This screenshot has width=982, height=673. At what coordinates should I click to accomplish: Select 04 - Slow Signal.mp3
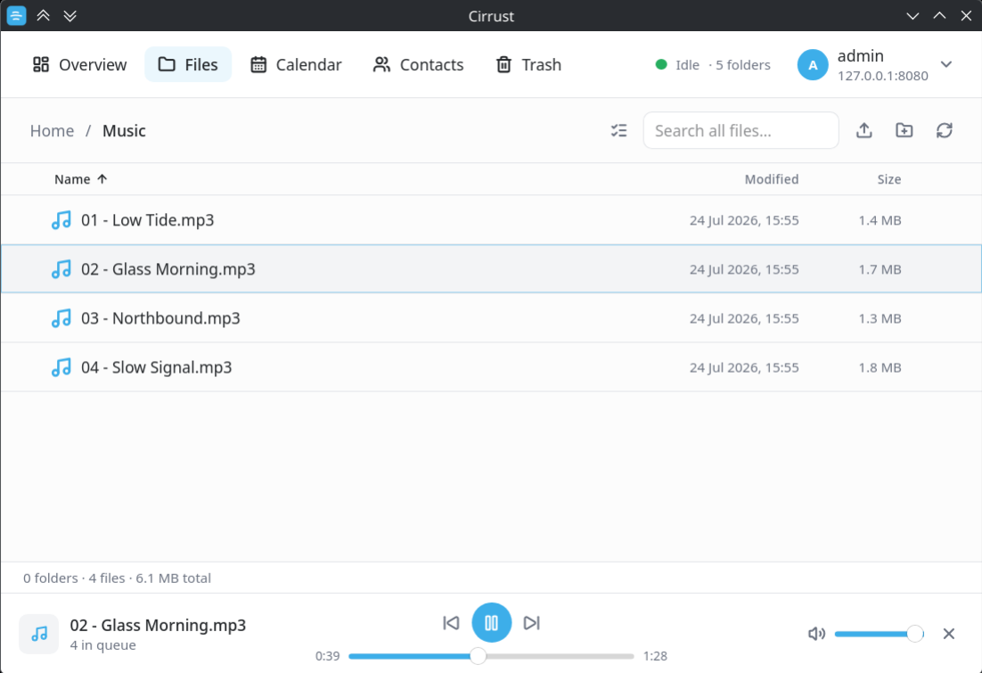pos(491,367)
